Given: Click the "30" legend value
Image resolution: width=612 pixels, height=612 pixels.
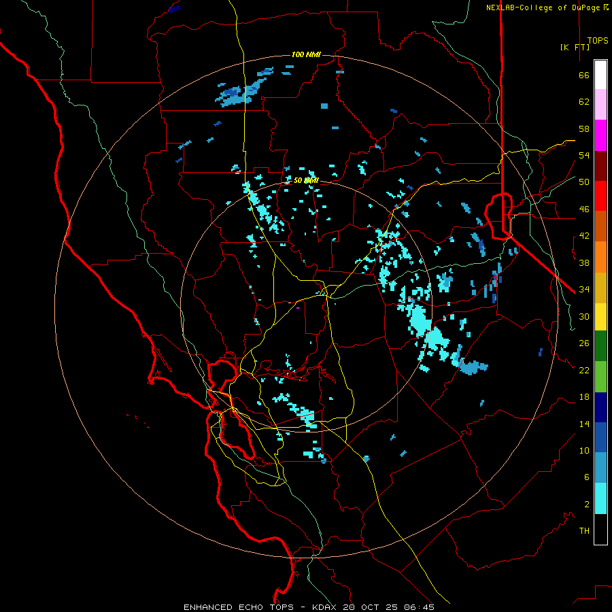Looking at the screenshot, I should point(584,316).
